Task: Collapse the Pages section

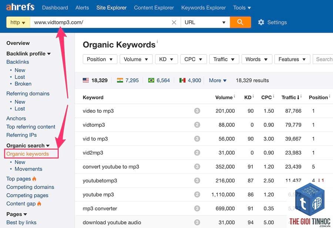Action: tap(17, 214)
